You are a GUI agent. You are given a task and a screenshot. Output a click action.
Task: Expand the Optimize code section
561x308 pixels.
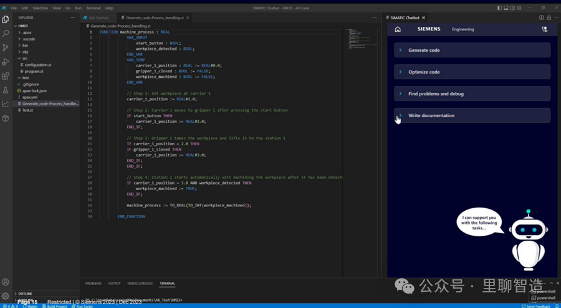[472, 72]
